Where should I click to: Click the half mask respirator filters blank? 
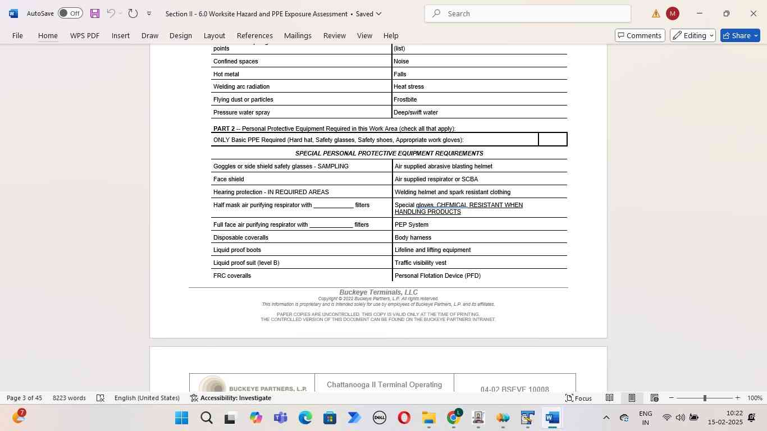334,205
